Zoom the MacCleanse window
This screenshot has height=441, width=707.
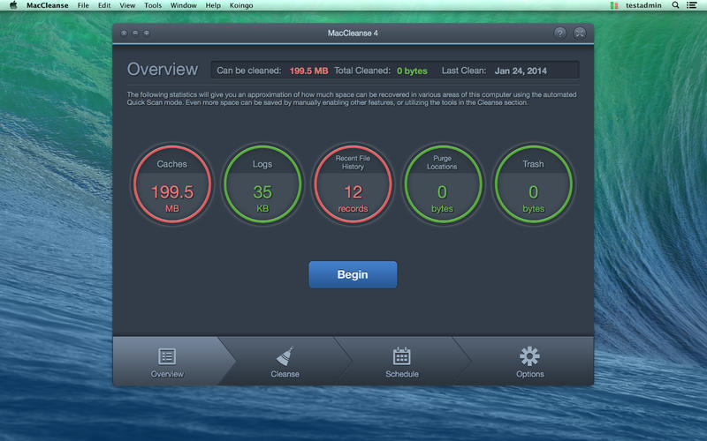(x=147, y=33)
